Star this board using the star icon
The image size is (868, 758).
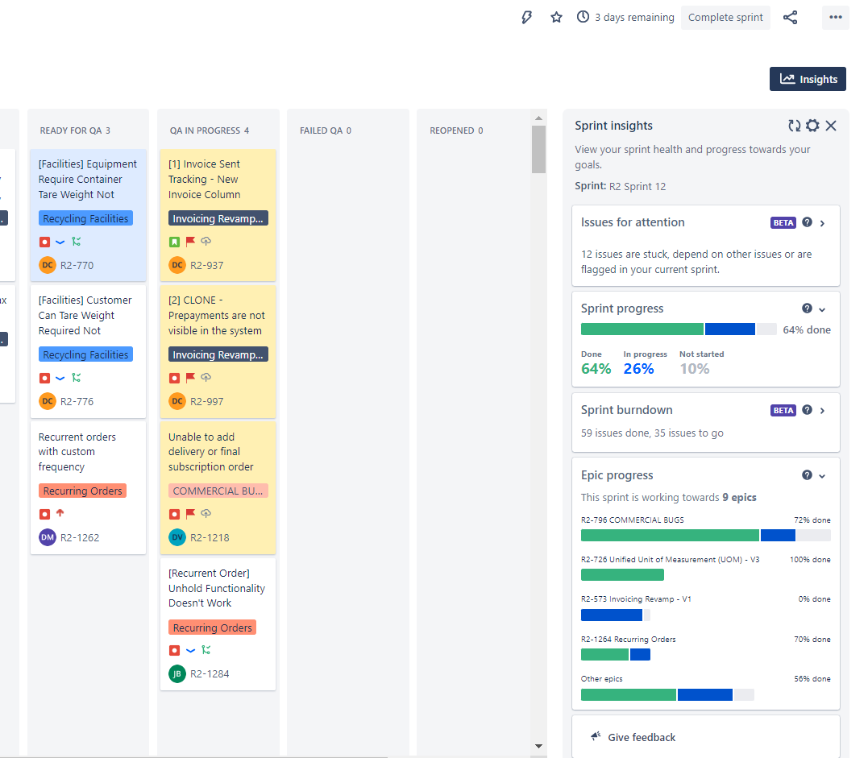pyautogui.click(x=556, y=17)
